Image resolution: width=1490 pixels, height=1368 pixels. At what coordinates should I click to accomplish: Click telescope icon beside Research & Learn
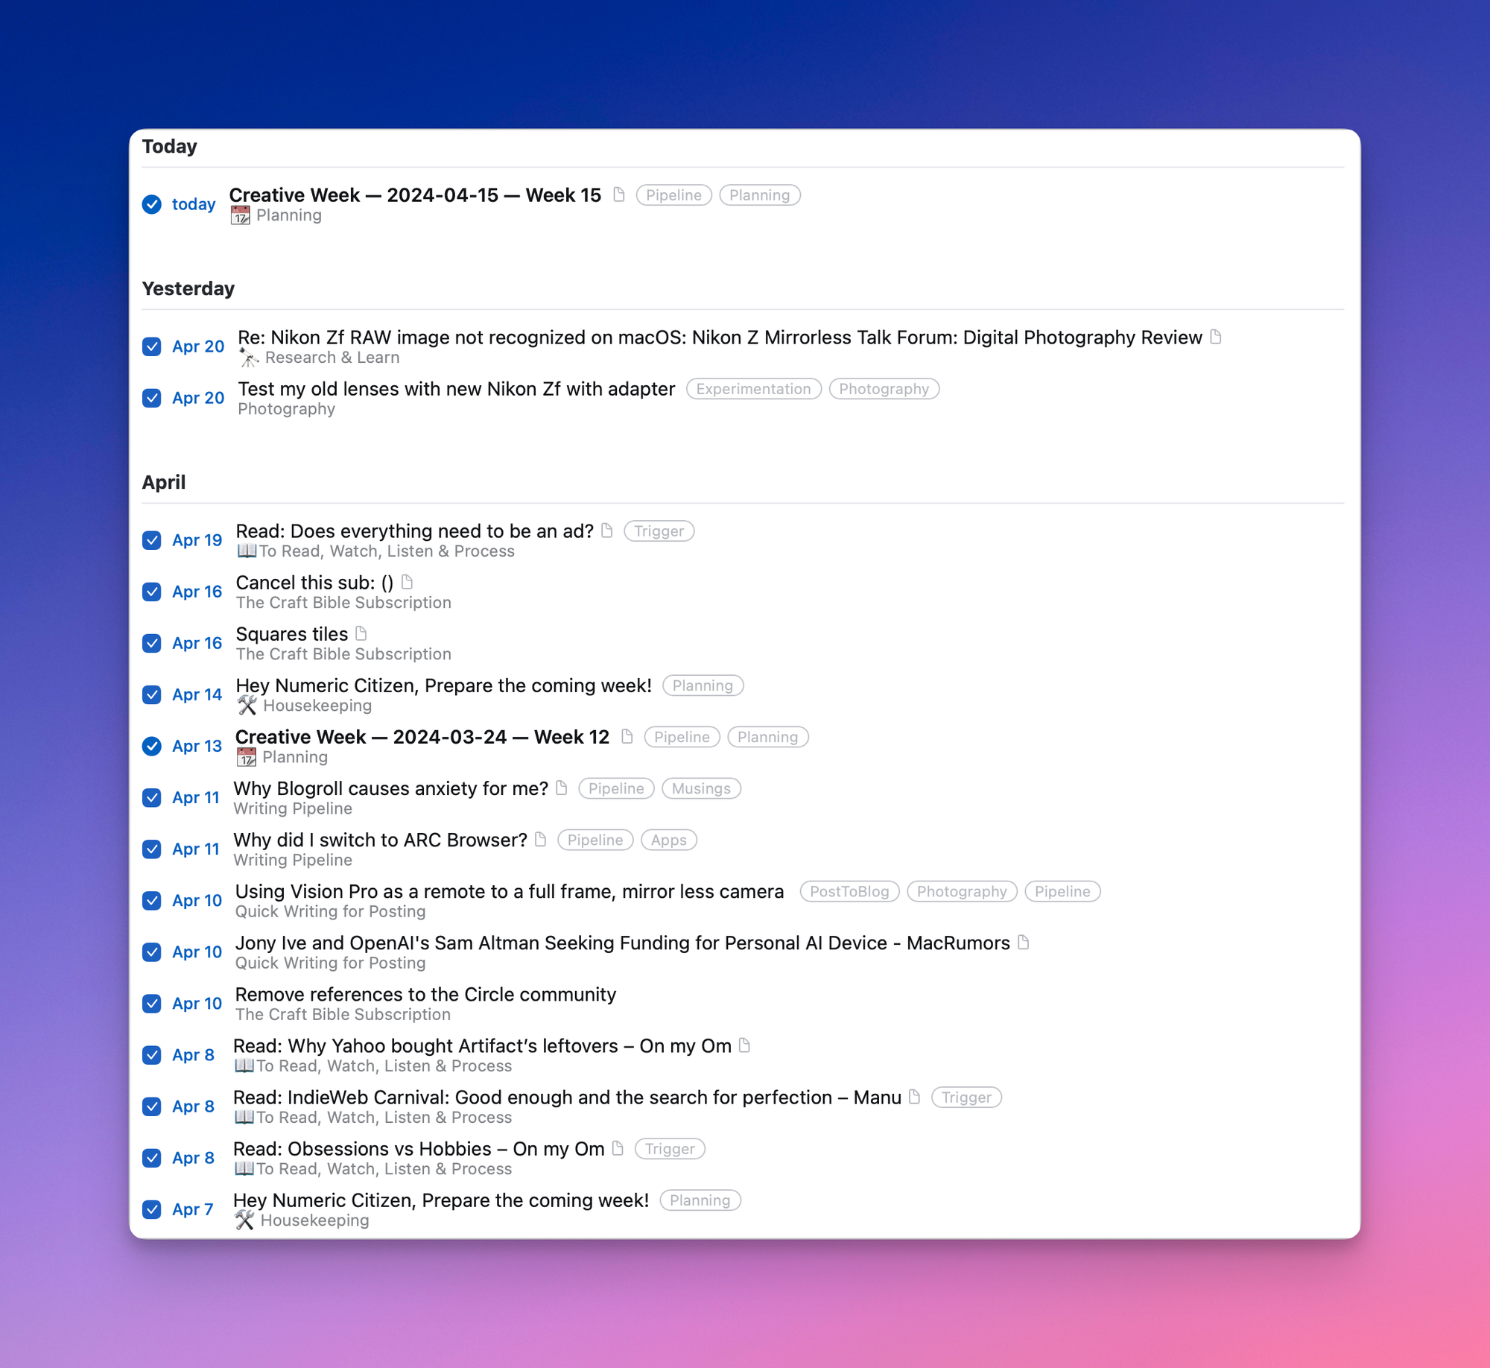tap(249, 358)
